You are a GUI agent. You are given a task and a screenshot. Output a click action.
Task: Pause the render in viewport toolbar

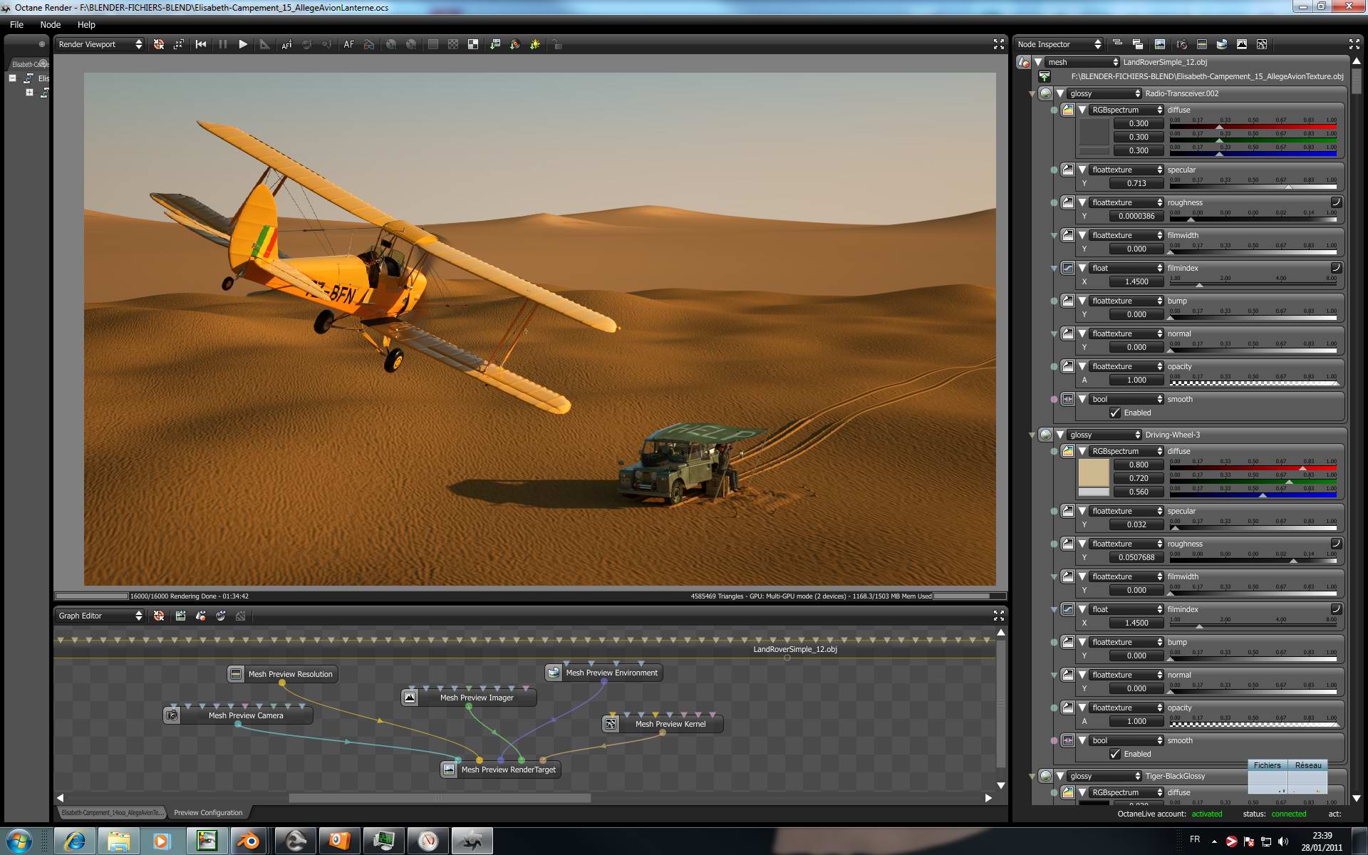[x=222, y=44]
